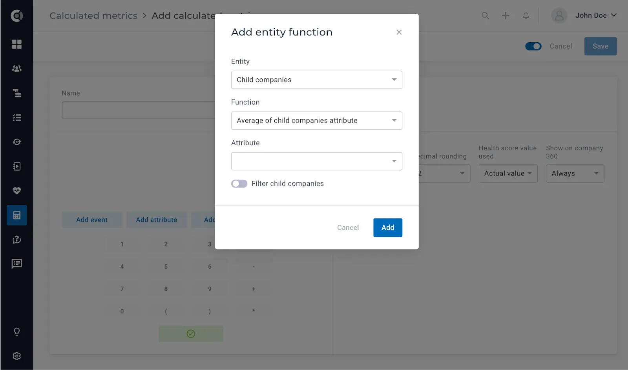The width and height of the screenshot is (628, 370).
Task: Open the Show on company 360 dropdown
Action: point(575,173)
